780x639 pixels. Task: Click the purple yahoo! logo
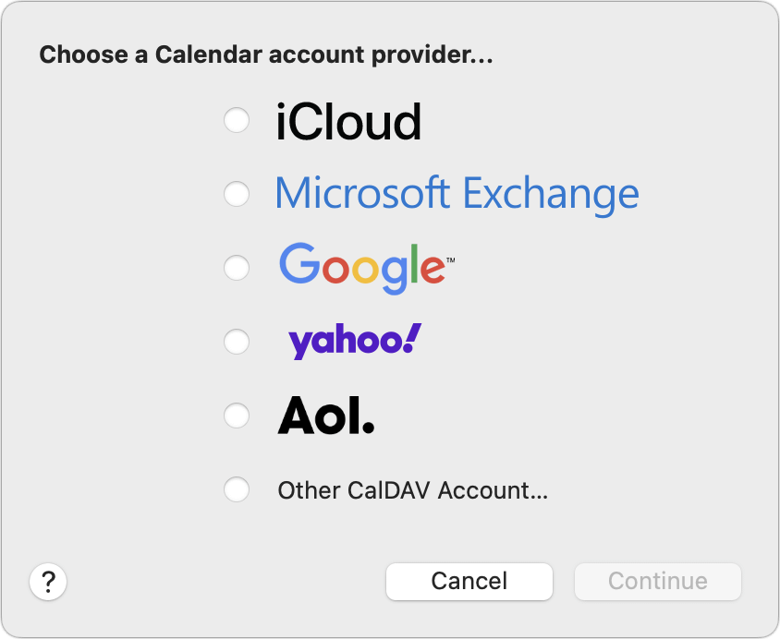[x=354, y=342]
